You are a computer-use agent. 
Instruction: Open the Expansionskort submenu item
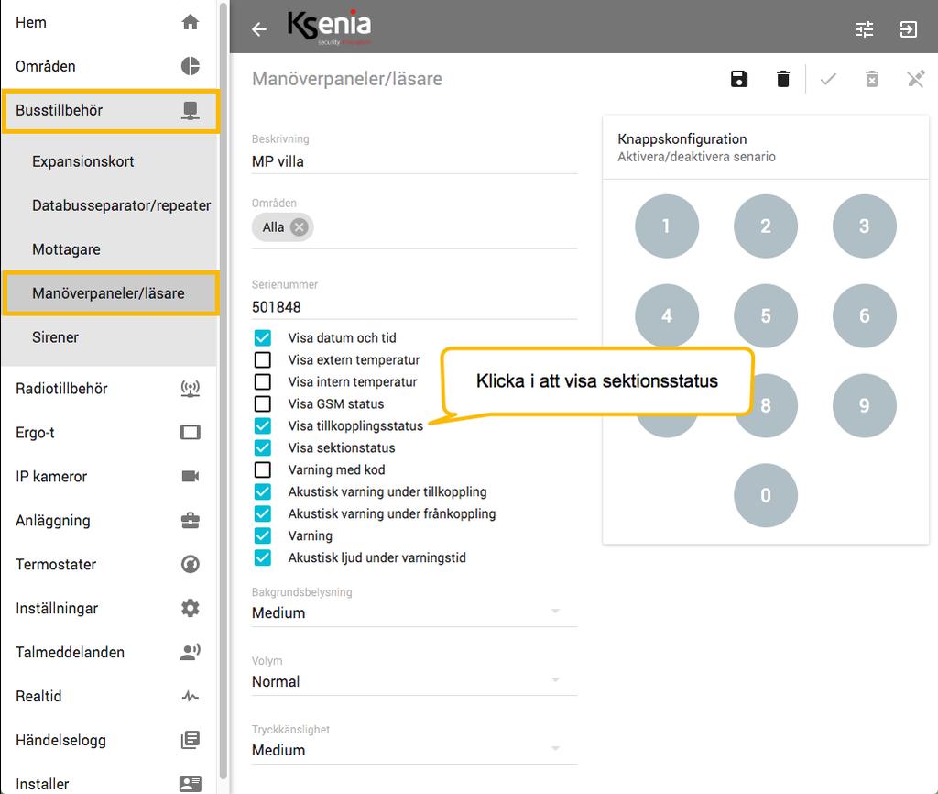tap(108, 161)
